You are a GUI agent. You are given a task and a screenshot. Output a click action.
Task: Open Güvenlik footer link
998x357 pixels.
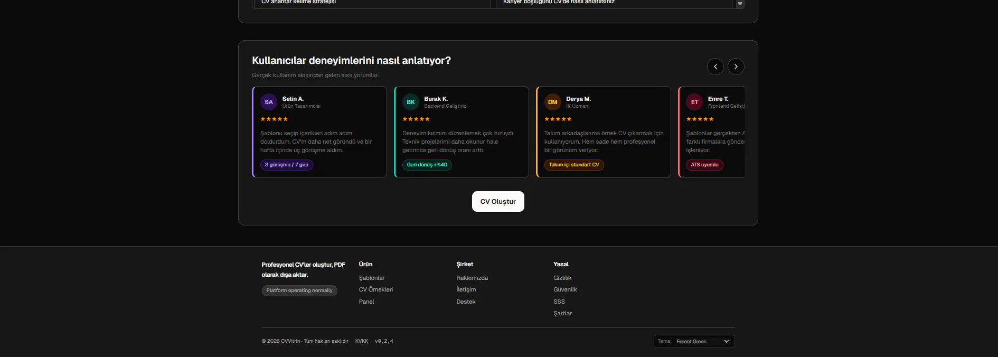pos(565,289)
